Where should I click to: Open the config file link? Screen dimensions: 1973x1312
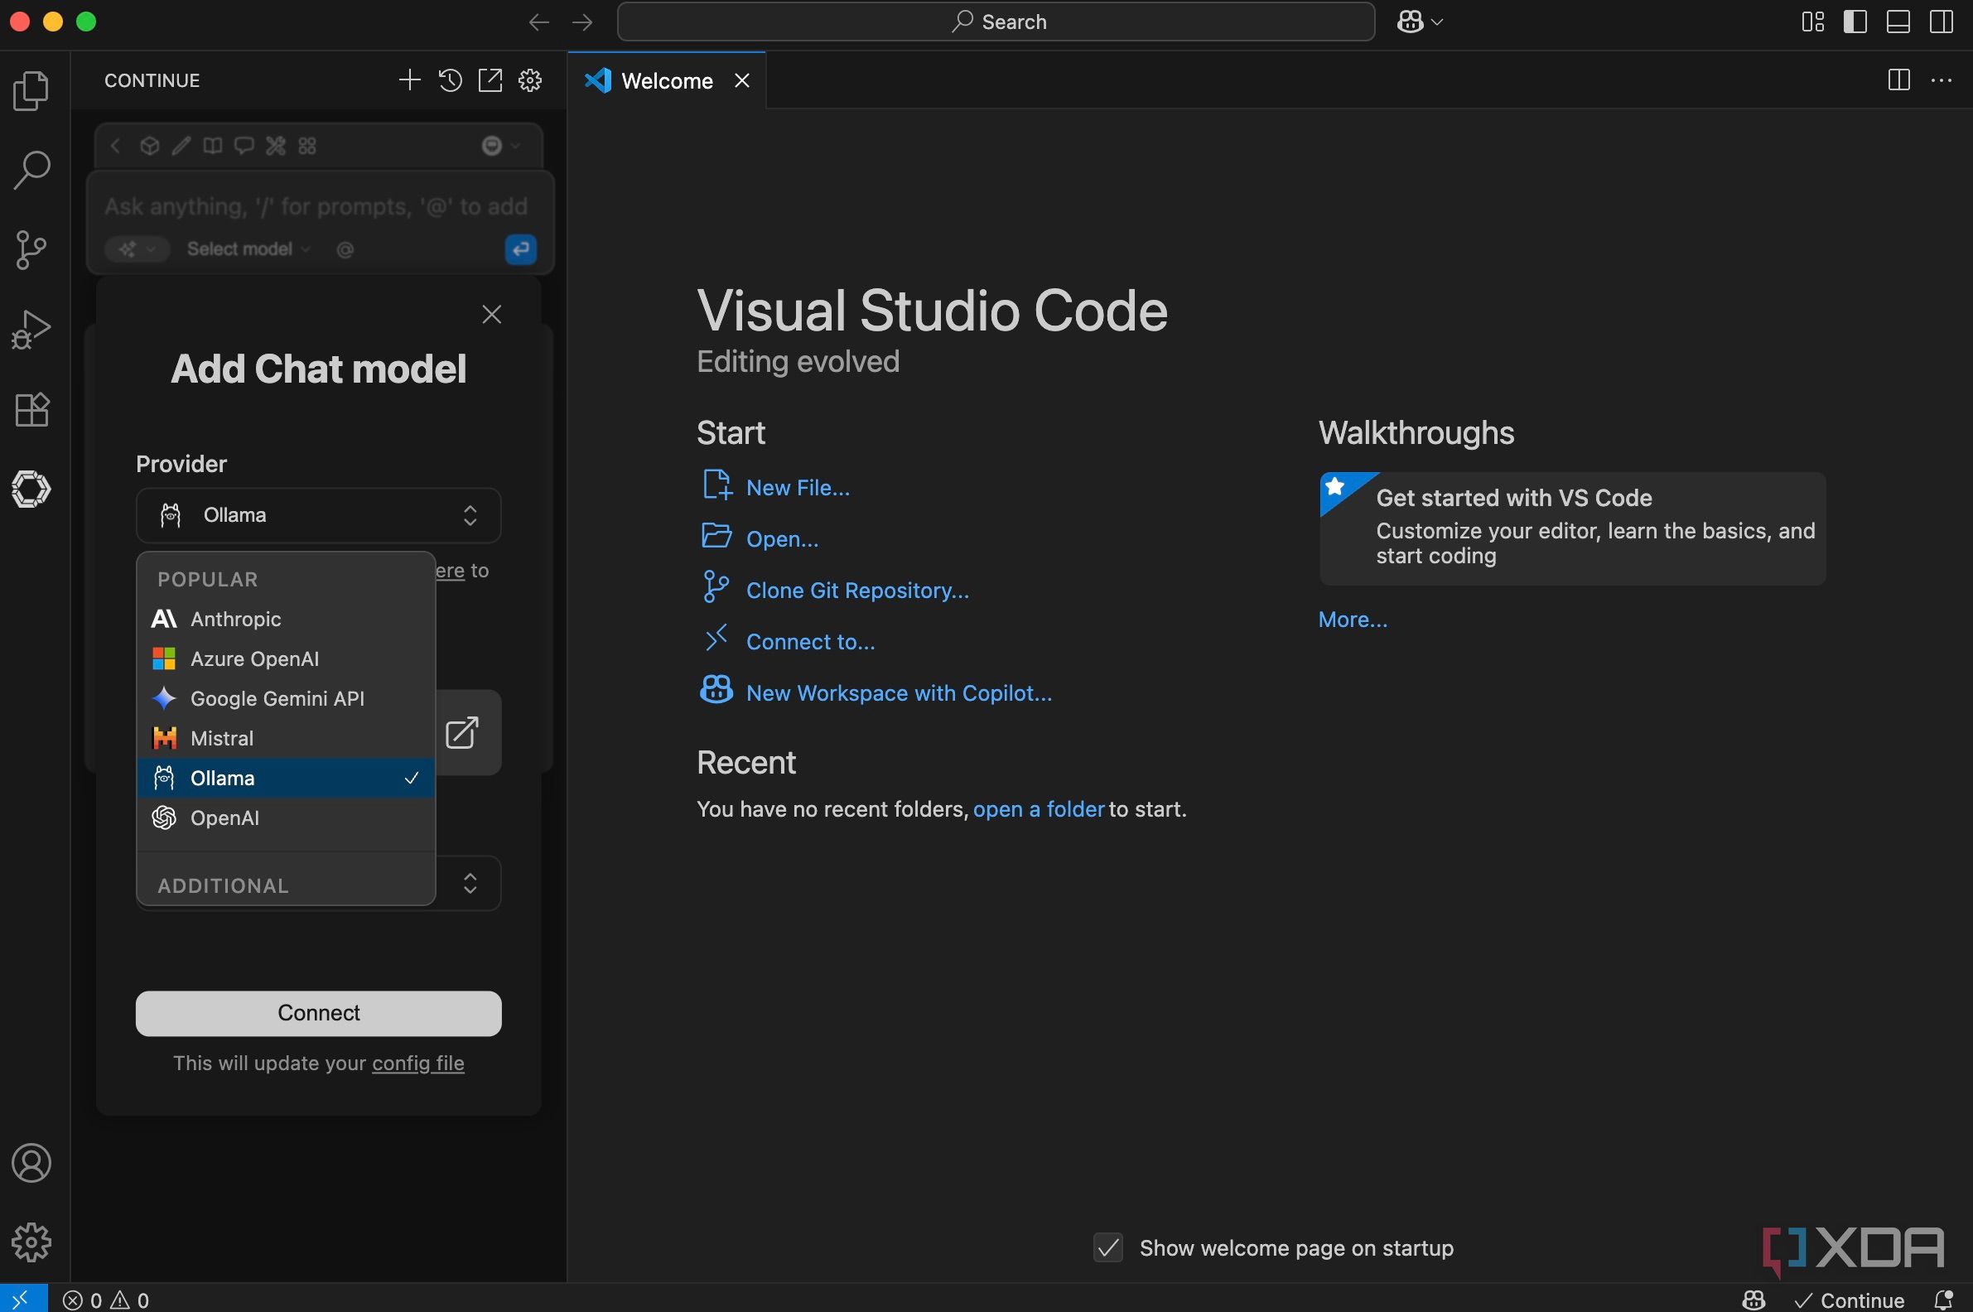[x=417, y=1063]
